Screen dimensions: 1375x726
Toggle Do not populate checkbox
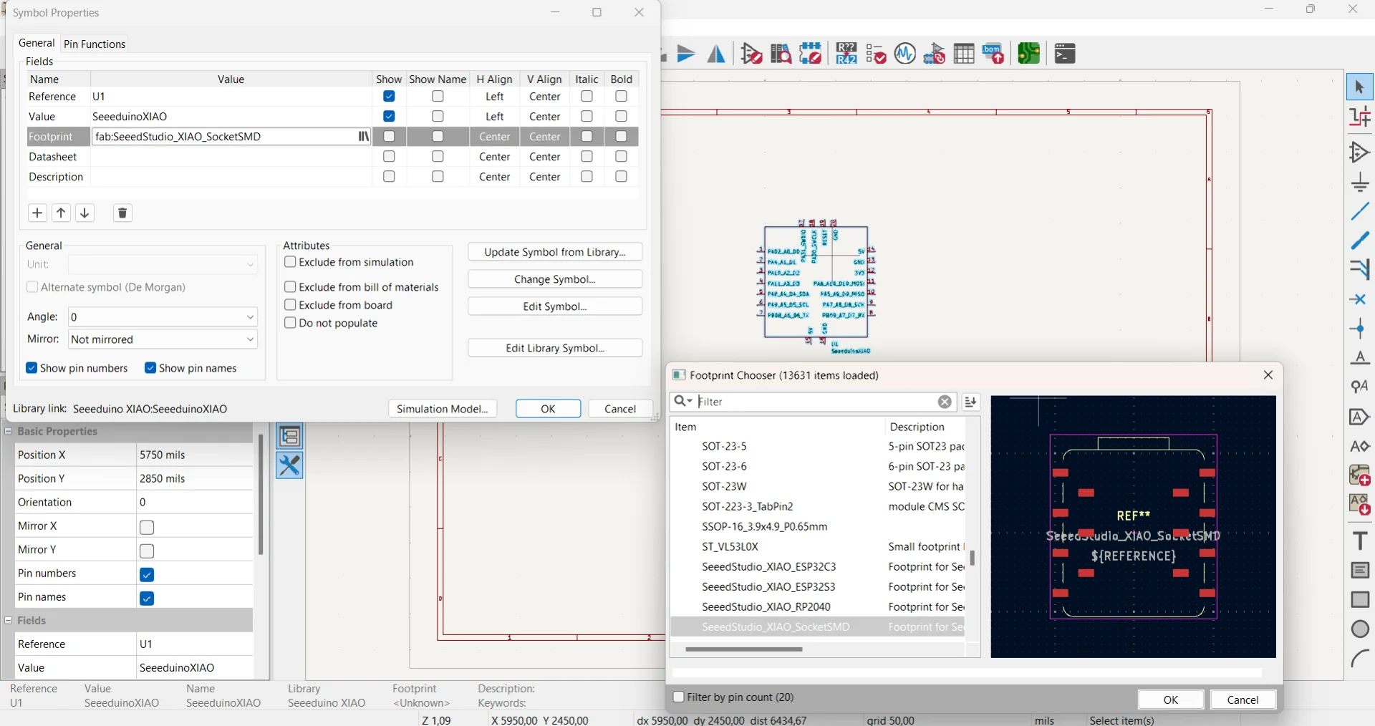pos(290,323)
